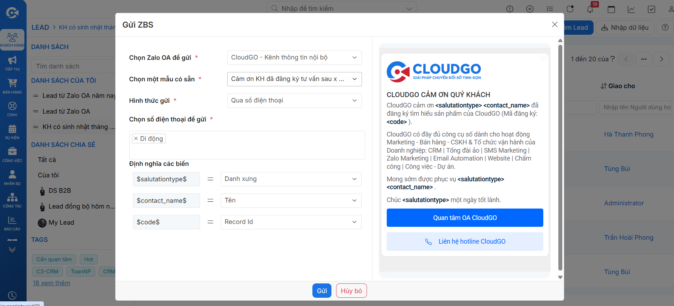Click the CloudGO logo in the sidebar
Screen dimensions: 674x306
[x=12, y=13]
